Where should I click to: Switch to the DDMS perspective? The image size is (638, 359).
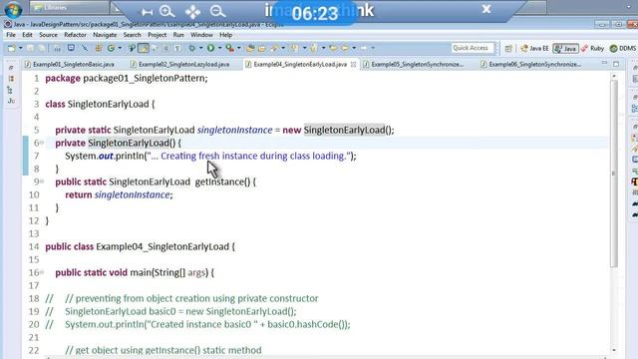623,49
